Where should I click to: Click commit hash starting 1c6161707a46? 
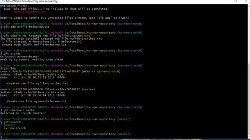tap(46, 89)
